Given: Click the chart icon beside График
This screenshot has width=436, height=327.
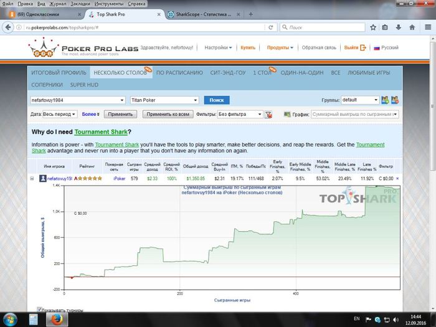Looking at the screenshot, I should pos(287,114).
